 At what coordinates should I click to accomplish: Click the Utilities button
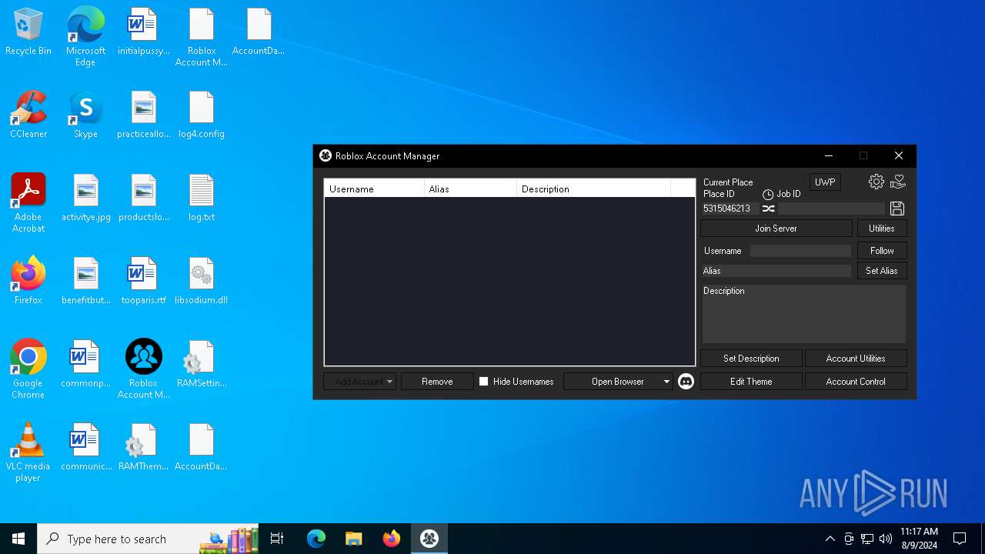[x=882, y=229]
